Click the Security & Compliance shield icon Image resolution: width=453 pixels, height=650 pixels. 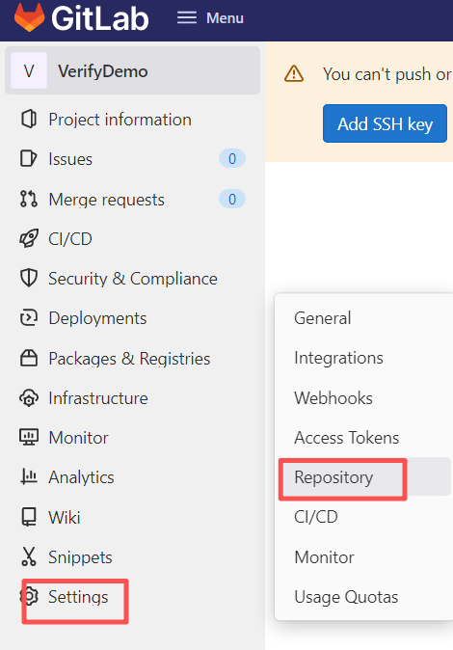click(29, 278)
